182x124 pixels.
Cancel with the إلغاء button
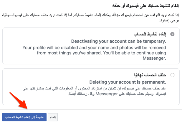[53, 117]
